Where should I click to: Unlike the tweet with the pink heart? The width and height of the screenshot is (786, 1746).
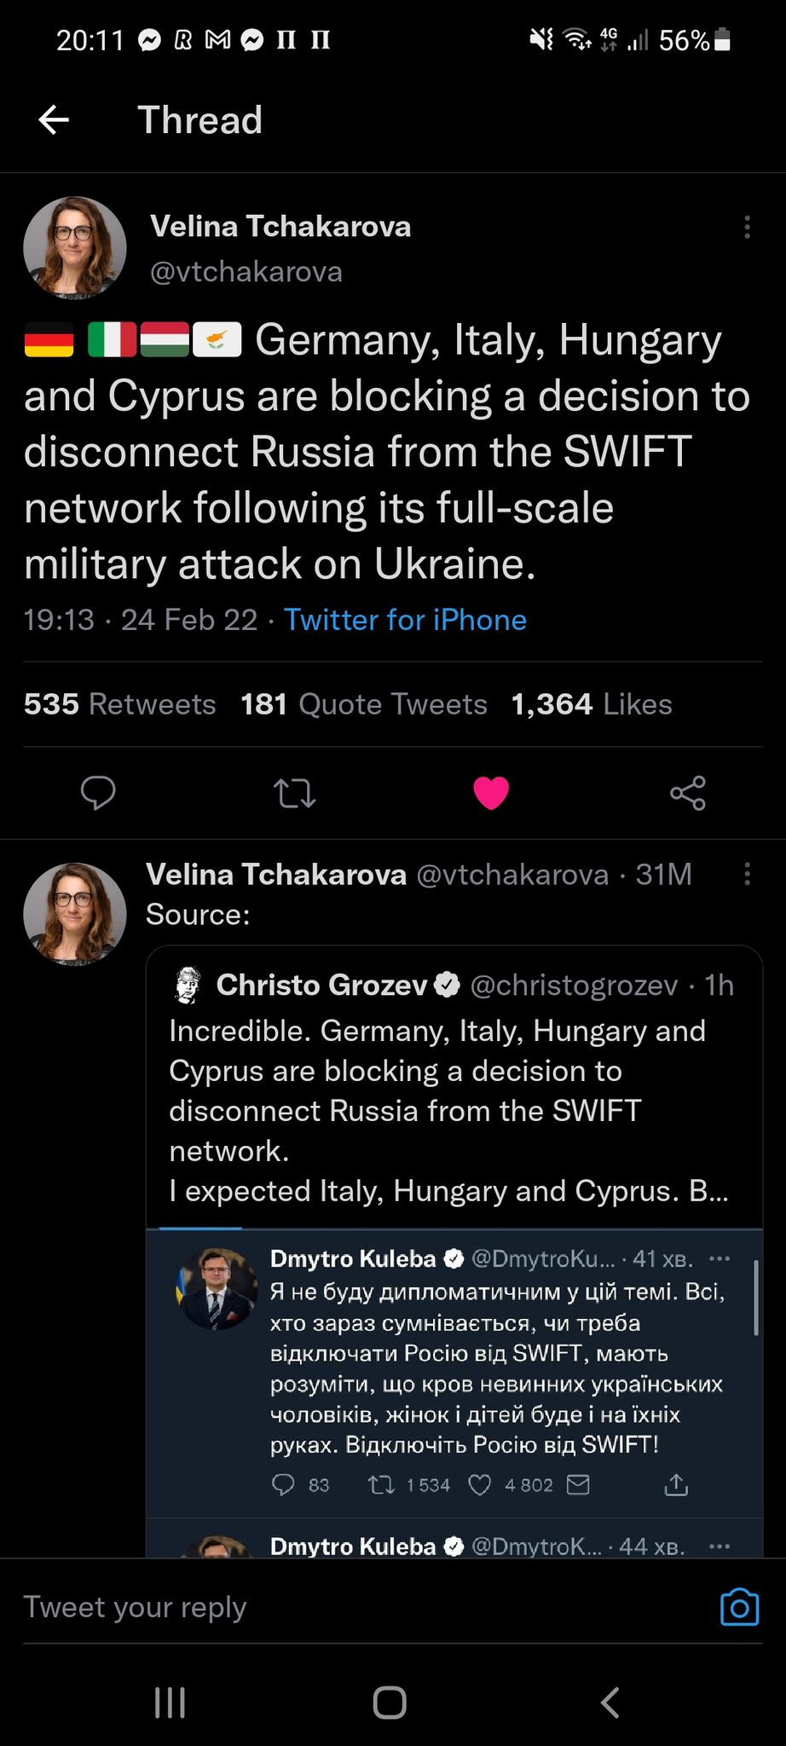491,793
